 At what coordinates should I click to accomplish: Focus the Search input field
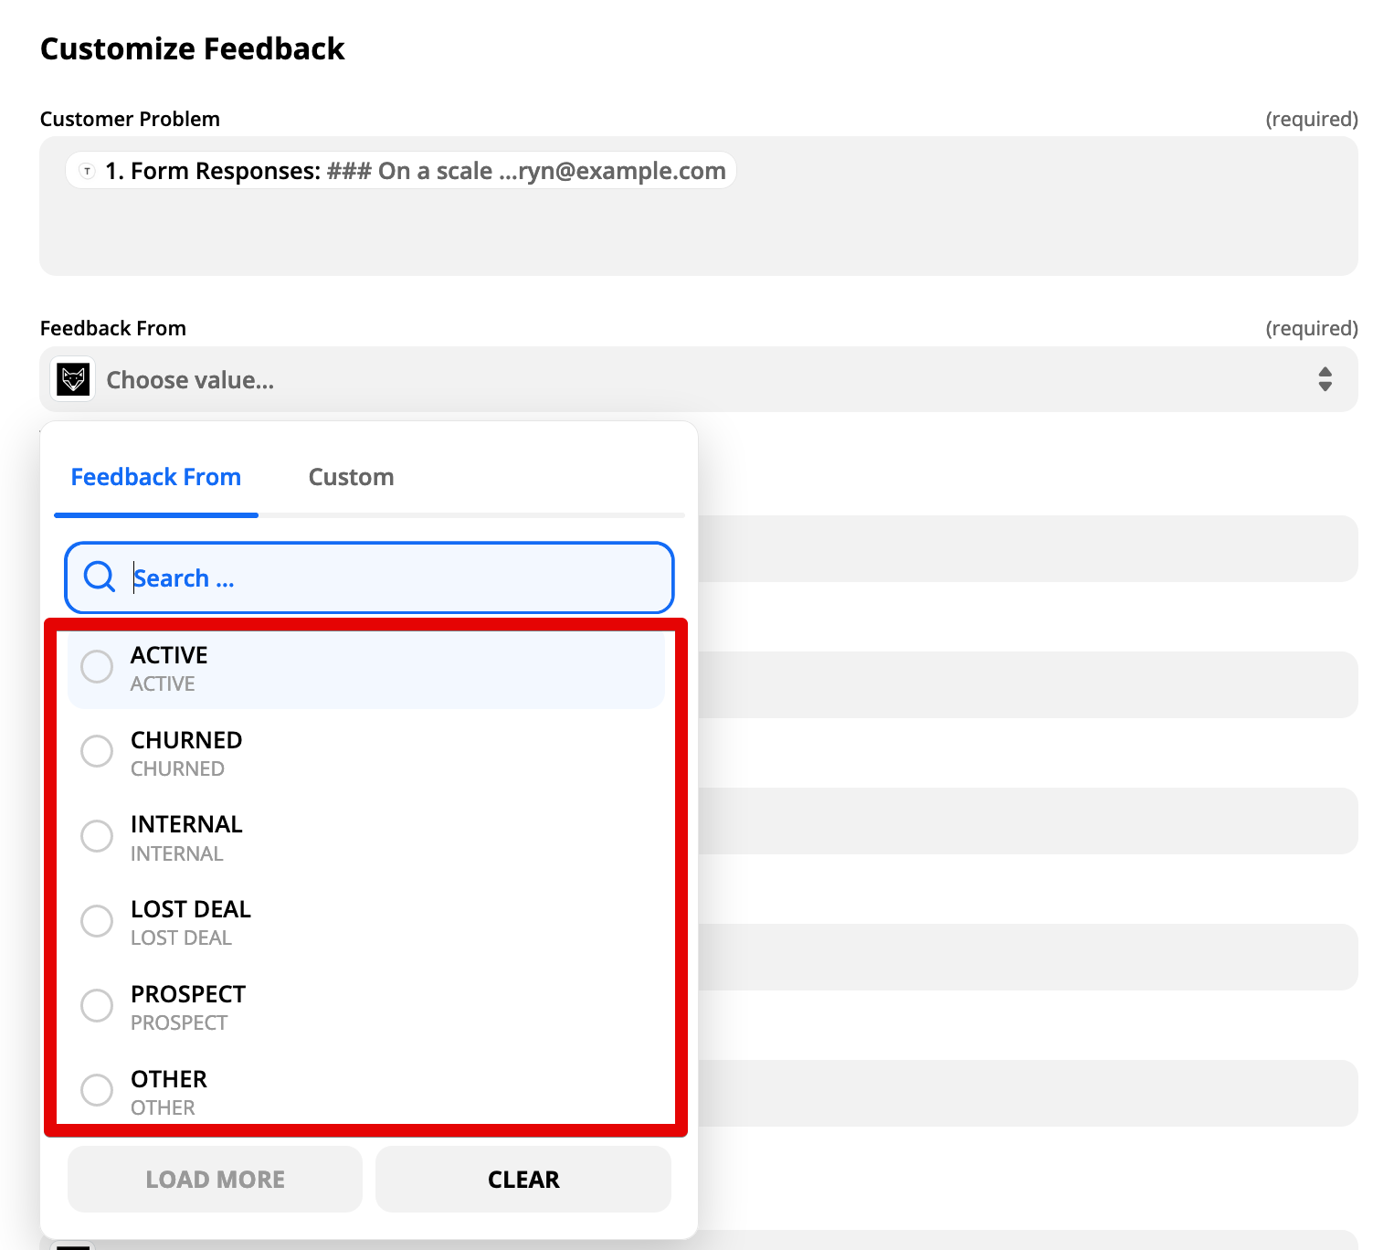click(369, 577)
